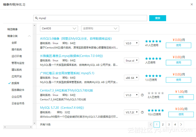The image size is (196, 137).
Task: Open the CentOS operating system dropdown
Action: [x=59, y=29]
